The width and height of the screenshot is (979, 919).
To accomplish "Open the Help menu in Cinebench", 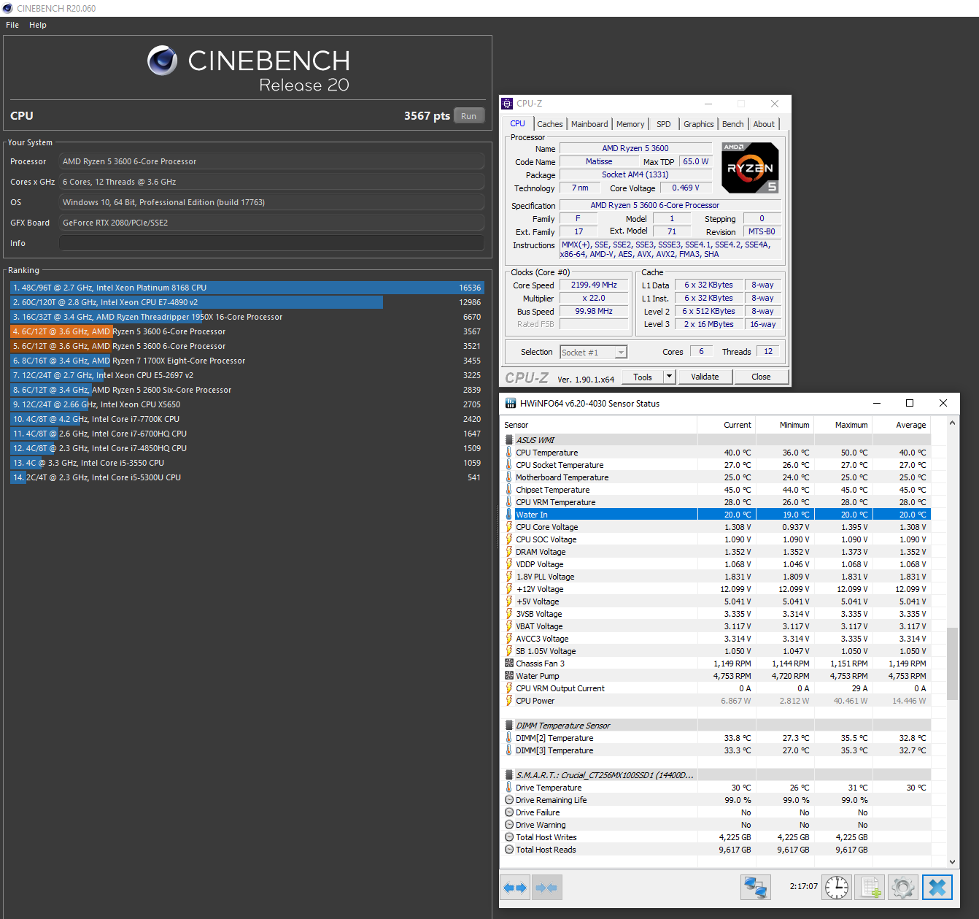I will pyautogui.click(x=37, y=24).
